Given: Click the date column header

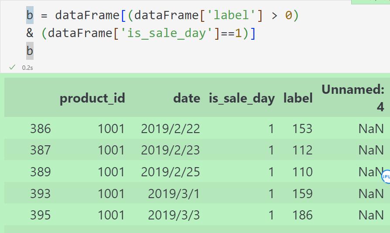Looking at the screenshot, I should [187, 98].
